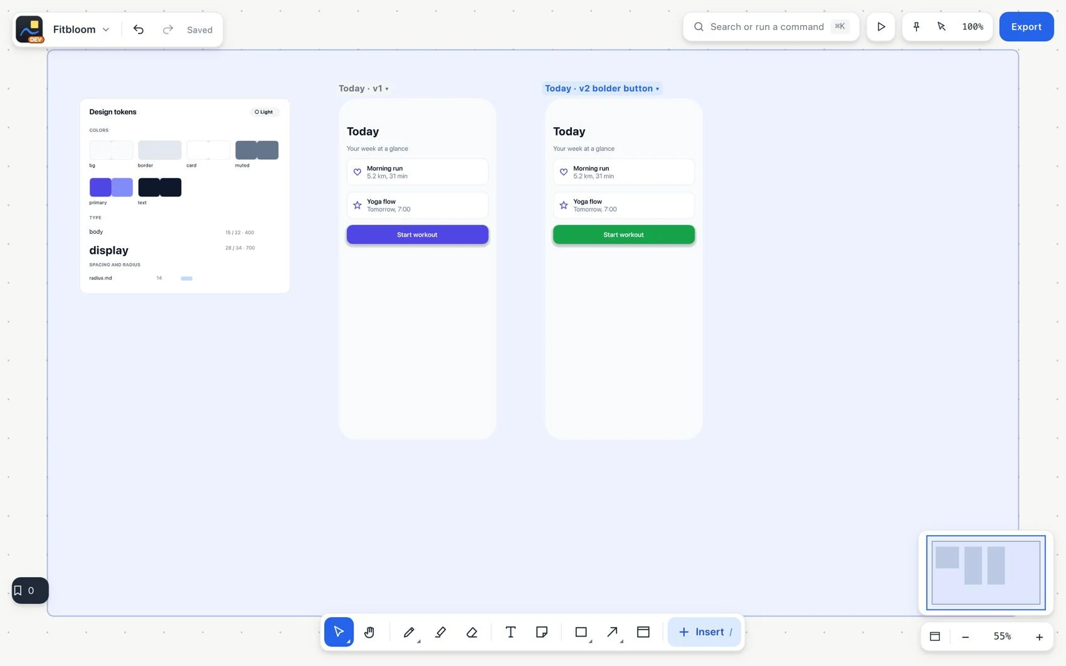Select the Morning run card in v1

click(417, 172)
